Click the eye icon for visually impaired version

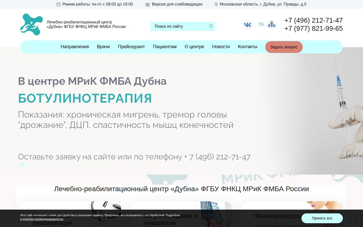tap(147, 5)
